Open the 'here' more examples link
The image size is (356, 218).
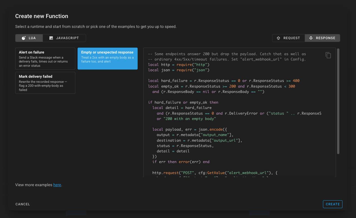coord(57,185)
